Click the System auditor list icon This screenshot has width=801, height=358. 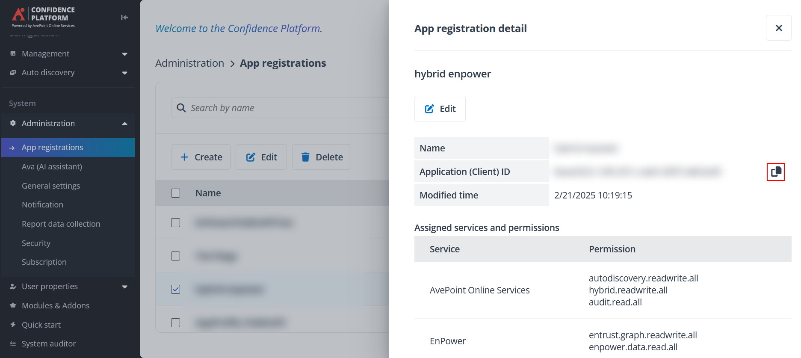click(13, 343)
